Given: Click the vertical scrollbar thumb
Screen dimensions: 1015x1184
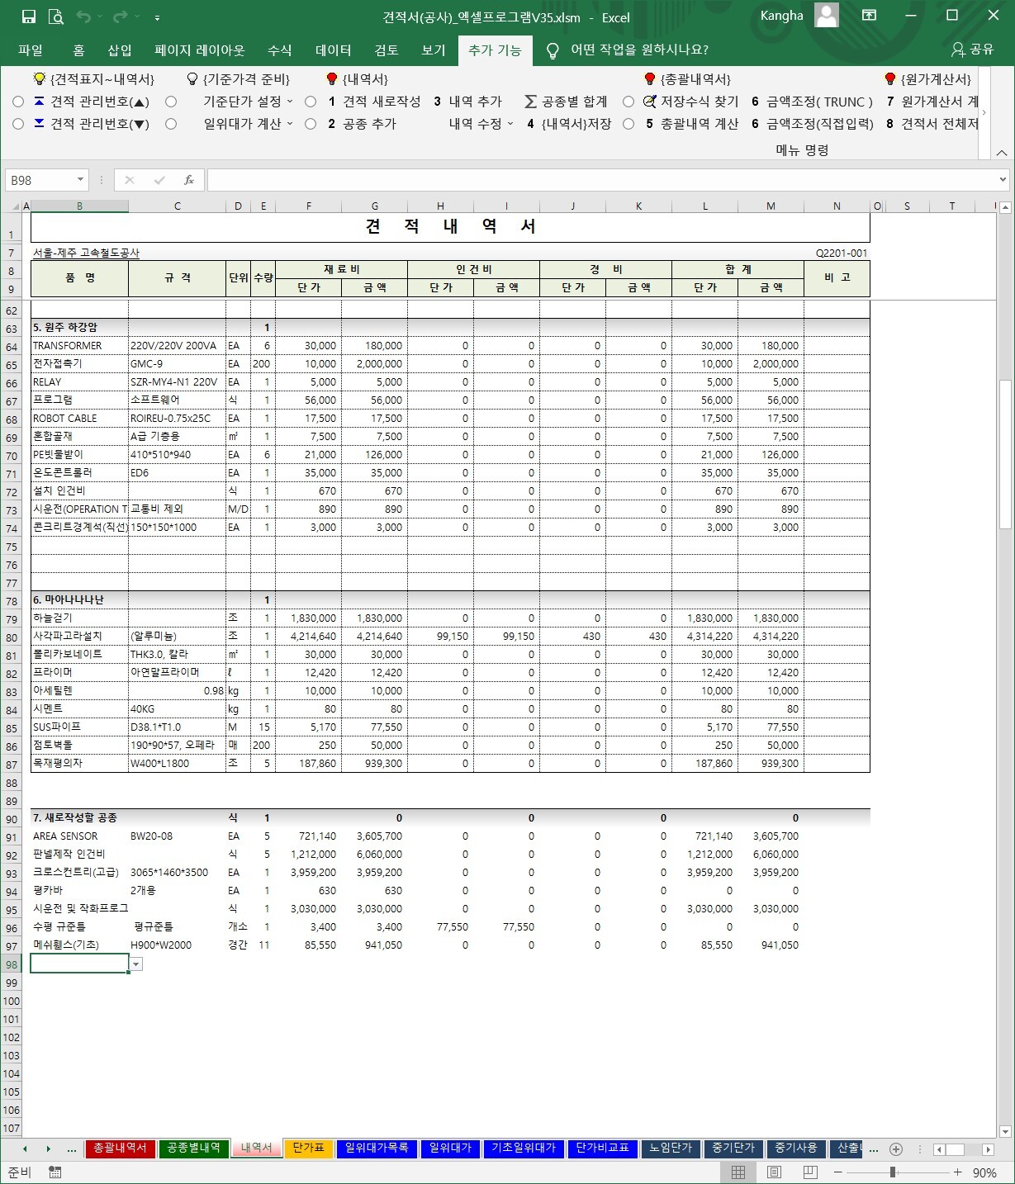Looking at the screenshot, I should tap(1005, 454).
